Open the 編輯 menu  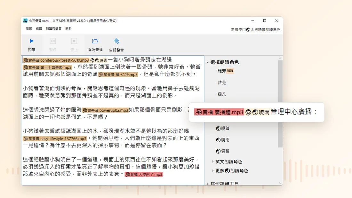39,28
